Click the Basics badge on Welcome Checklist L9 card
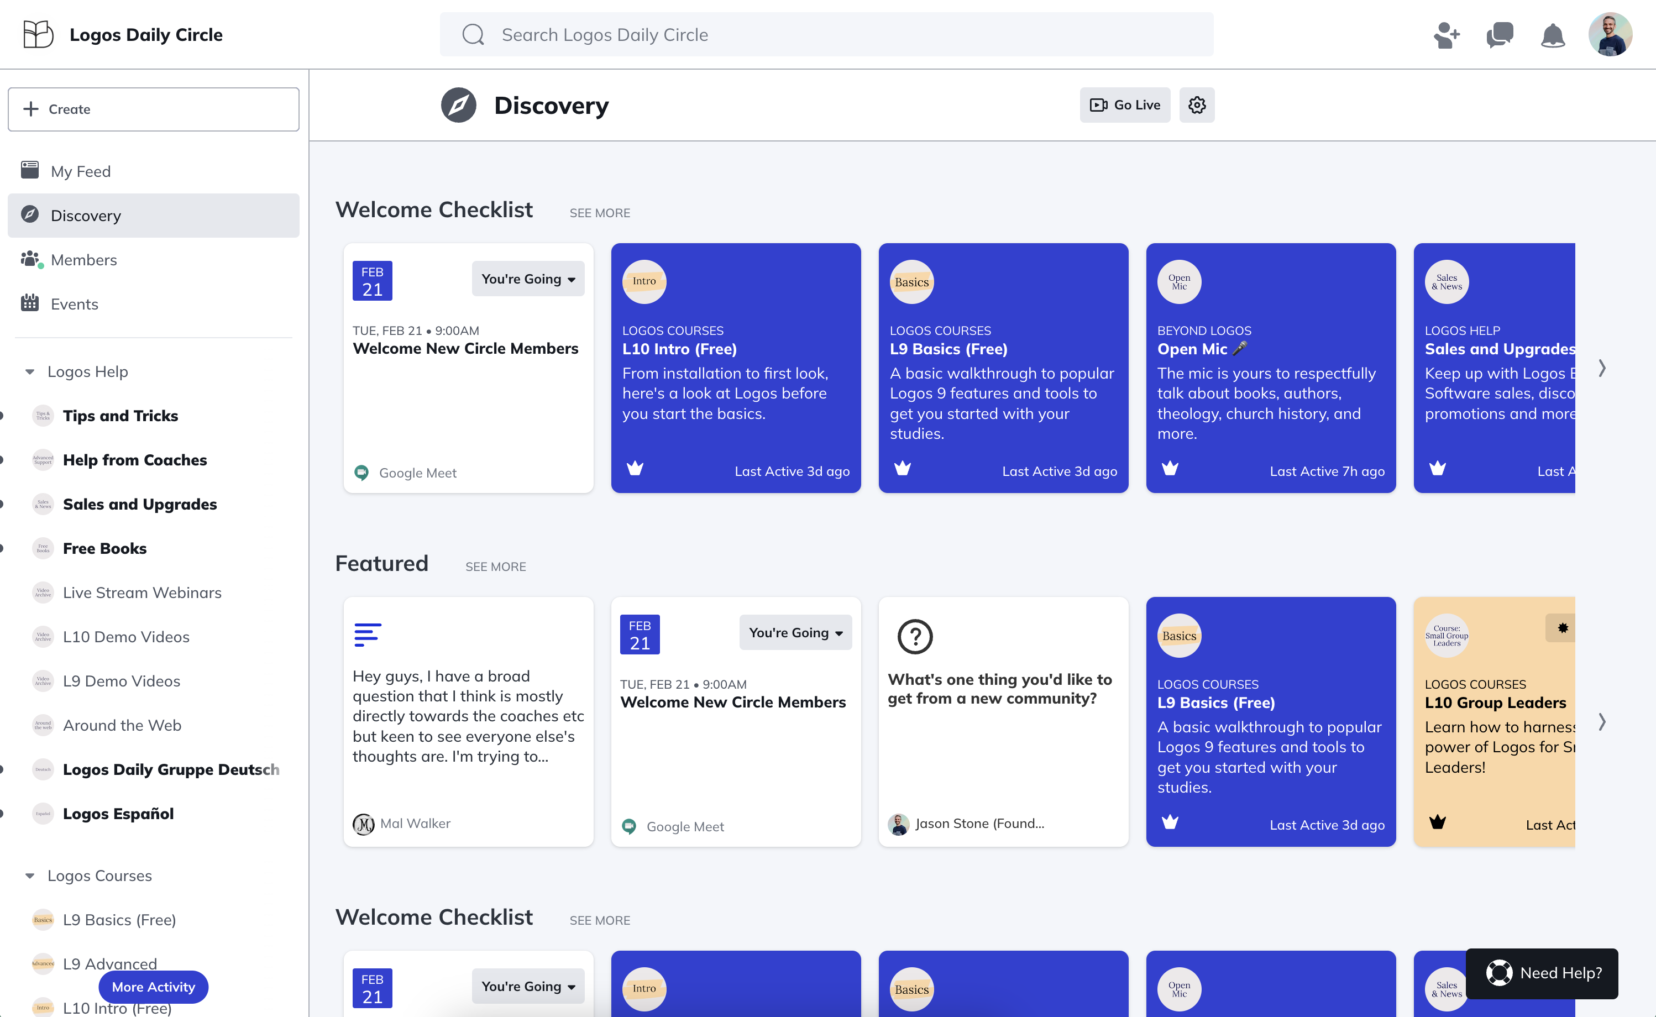 pos(911,281)
